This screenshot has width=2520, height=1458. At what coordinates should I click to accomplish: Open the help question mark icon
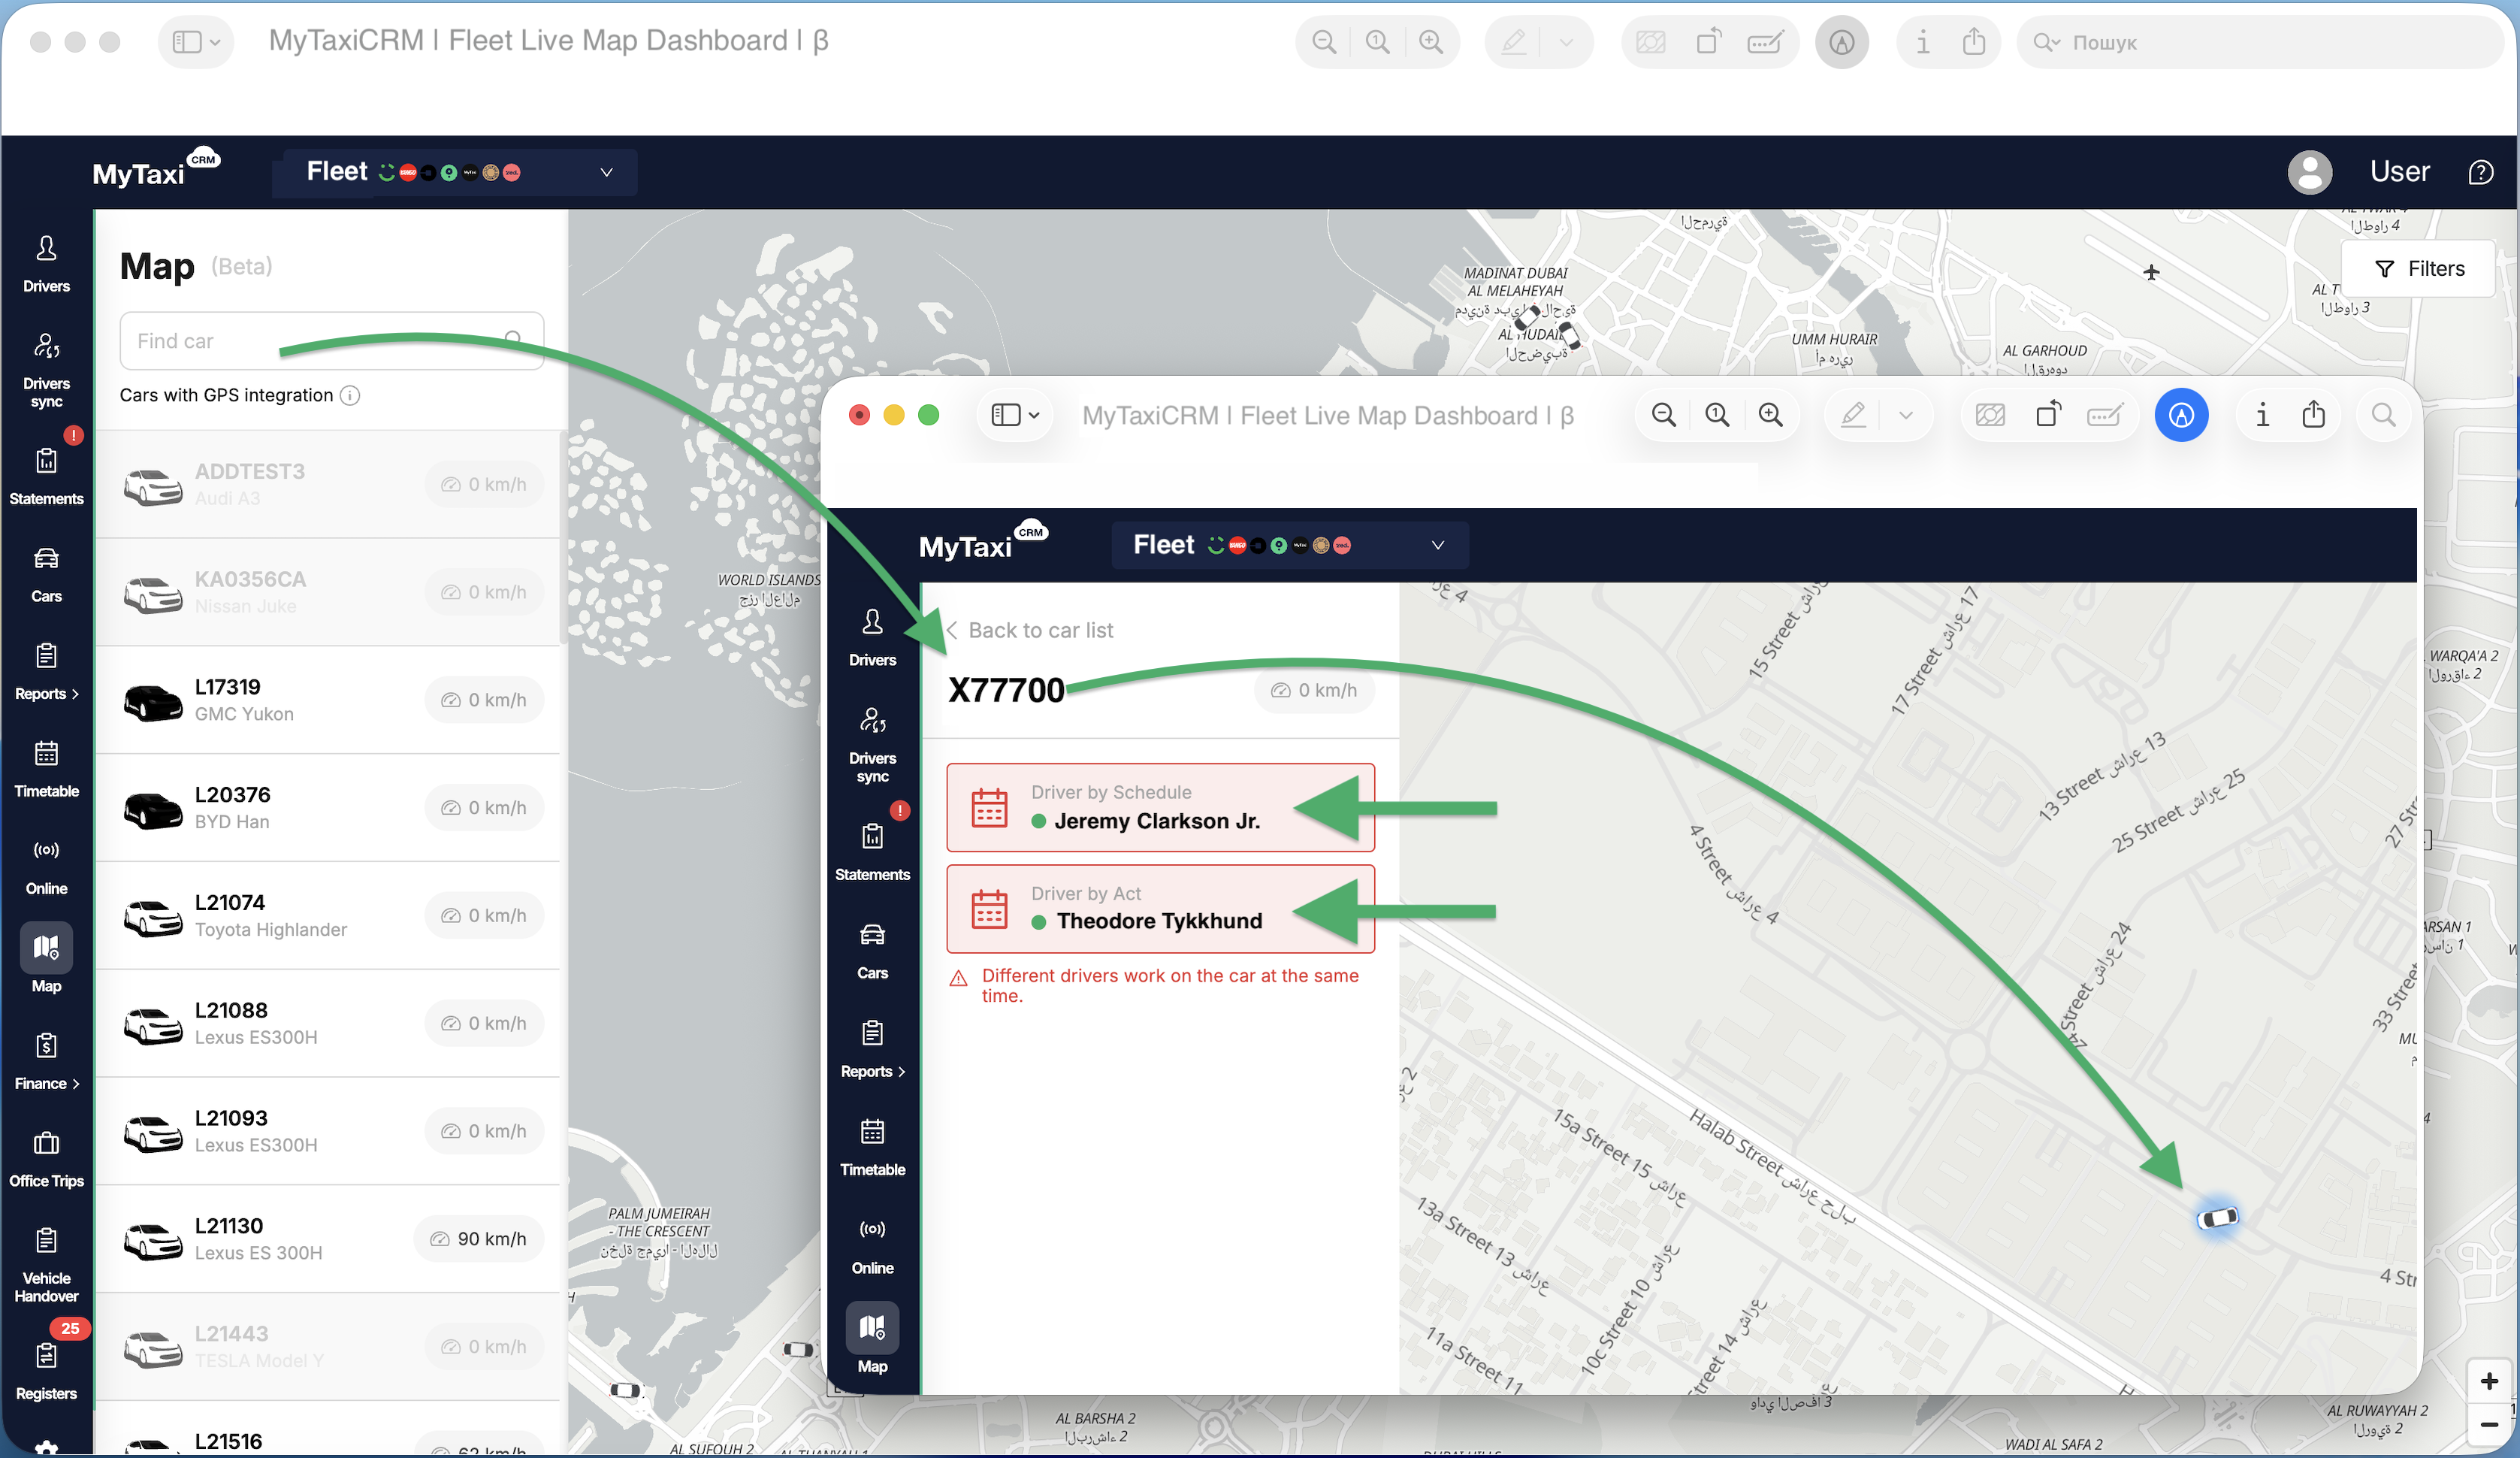tap(2480, 172)
